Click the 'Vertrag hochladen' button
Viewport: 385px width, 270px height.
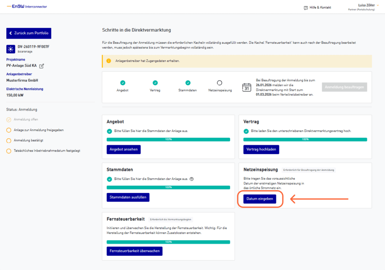click(261, 149)
